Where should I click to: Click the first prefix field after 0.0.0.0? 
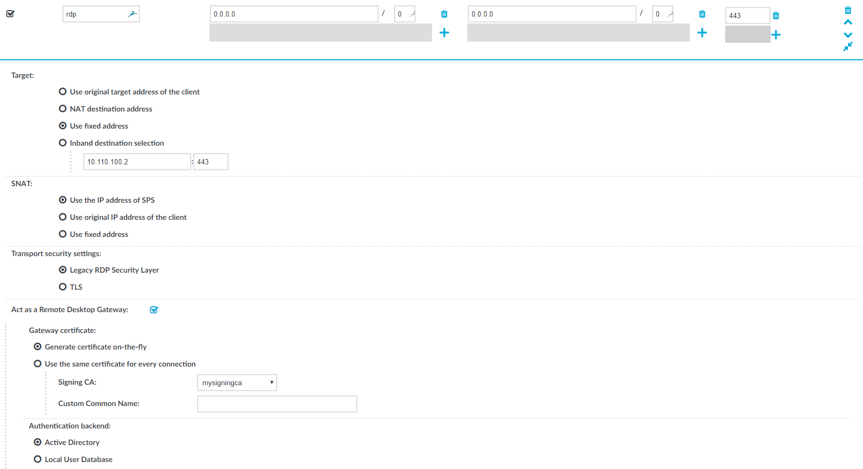pos(405,14)
